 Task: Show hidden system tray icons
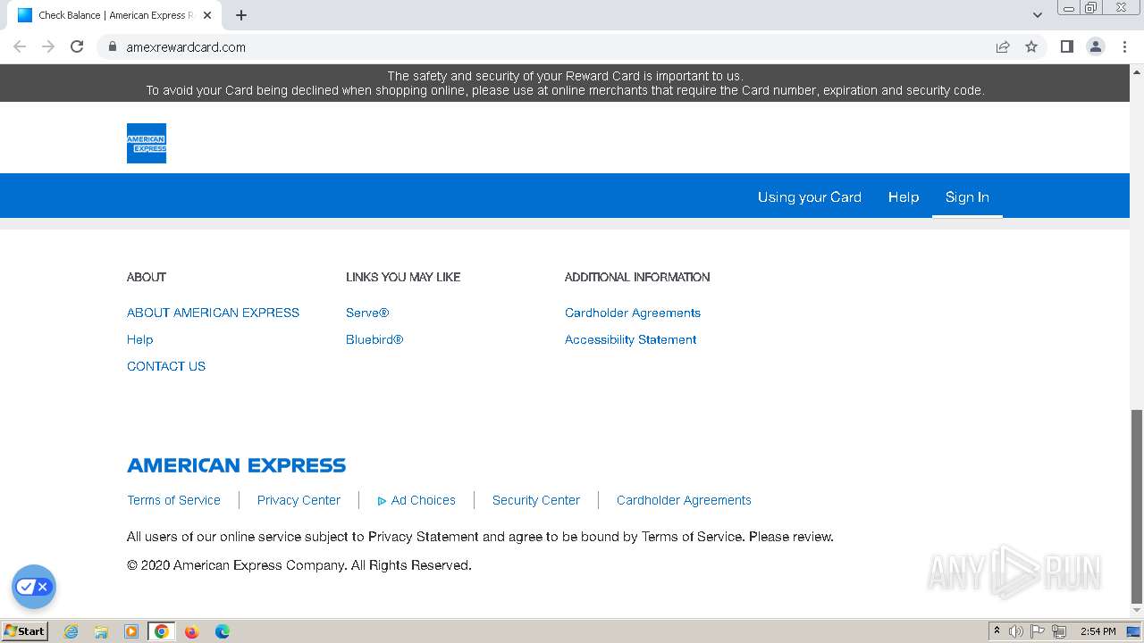(997, 631)
